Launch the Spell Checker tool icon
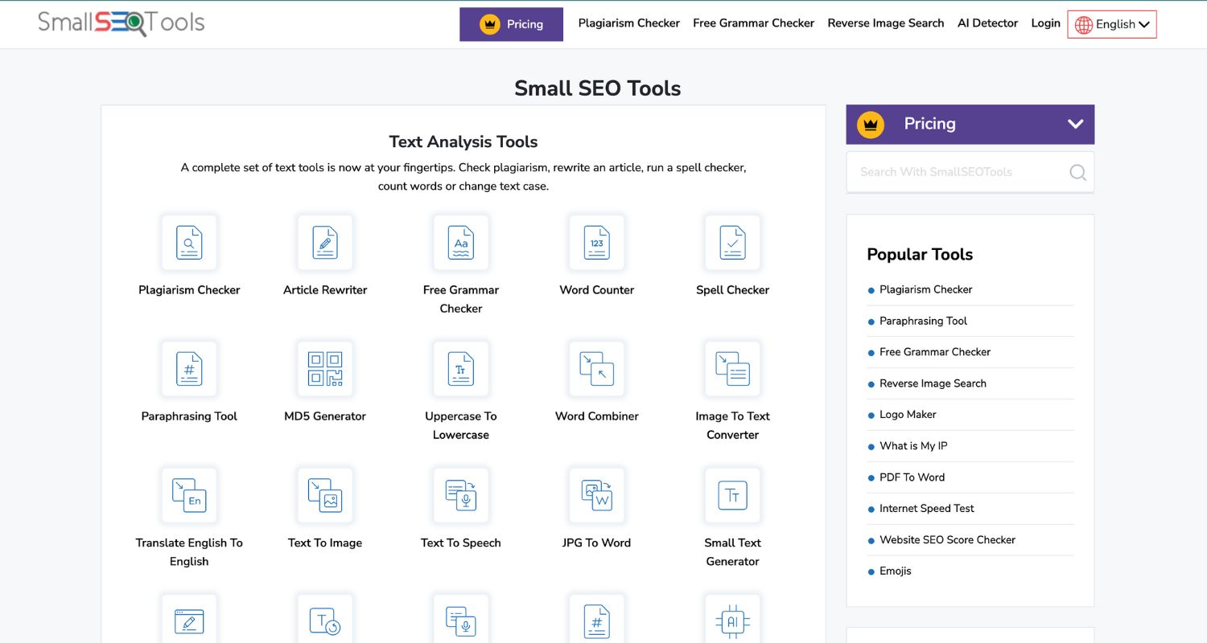The image size is (1207, 643). [x=732, y=242]
